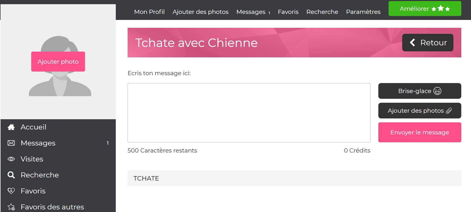This screenshot has height=212, width=471.
Task: Click the Recherche magnifier icon in sidebar
Action: coord(11,175)
